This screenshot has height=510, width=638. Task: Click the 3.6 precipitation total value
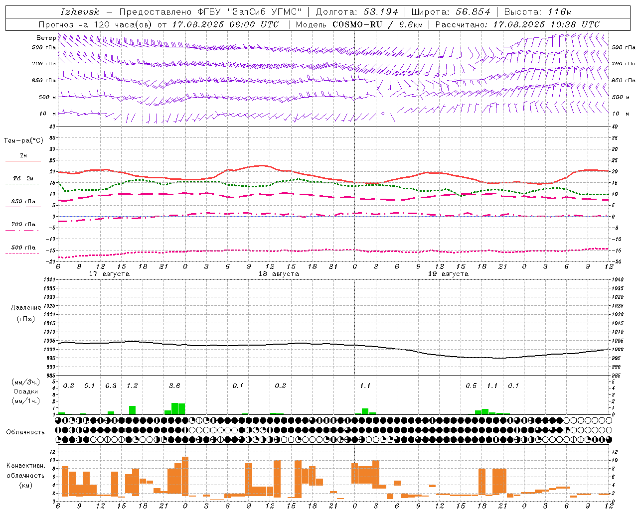click(x=174, y=386)
